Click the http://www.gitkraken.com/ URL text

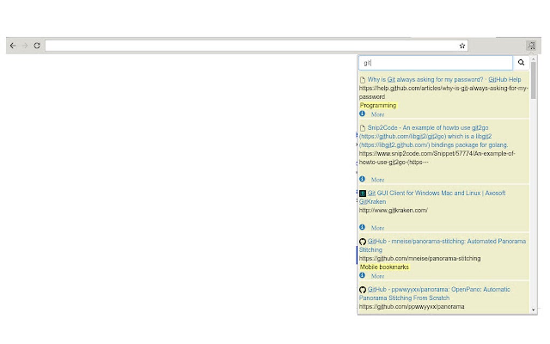point(393,210)
